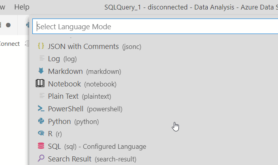Click the PowerShell prompt icon
The image size is (278, 165).
coord(41,109)
